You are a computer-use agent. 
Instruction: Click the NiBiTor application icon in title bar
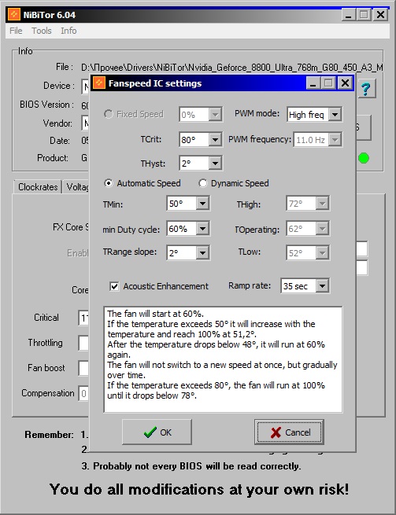(14, 15)
